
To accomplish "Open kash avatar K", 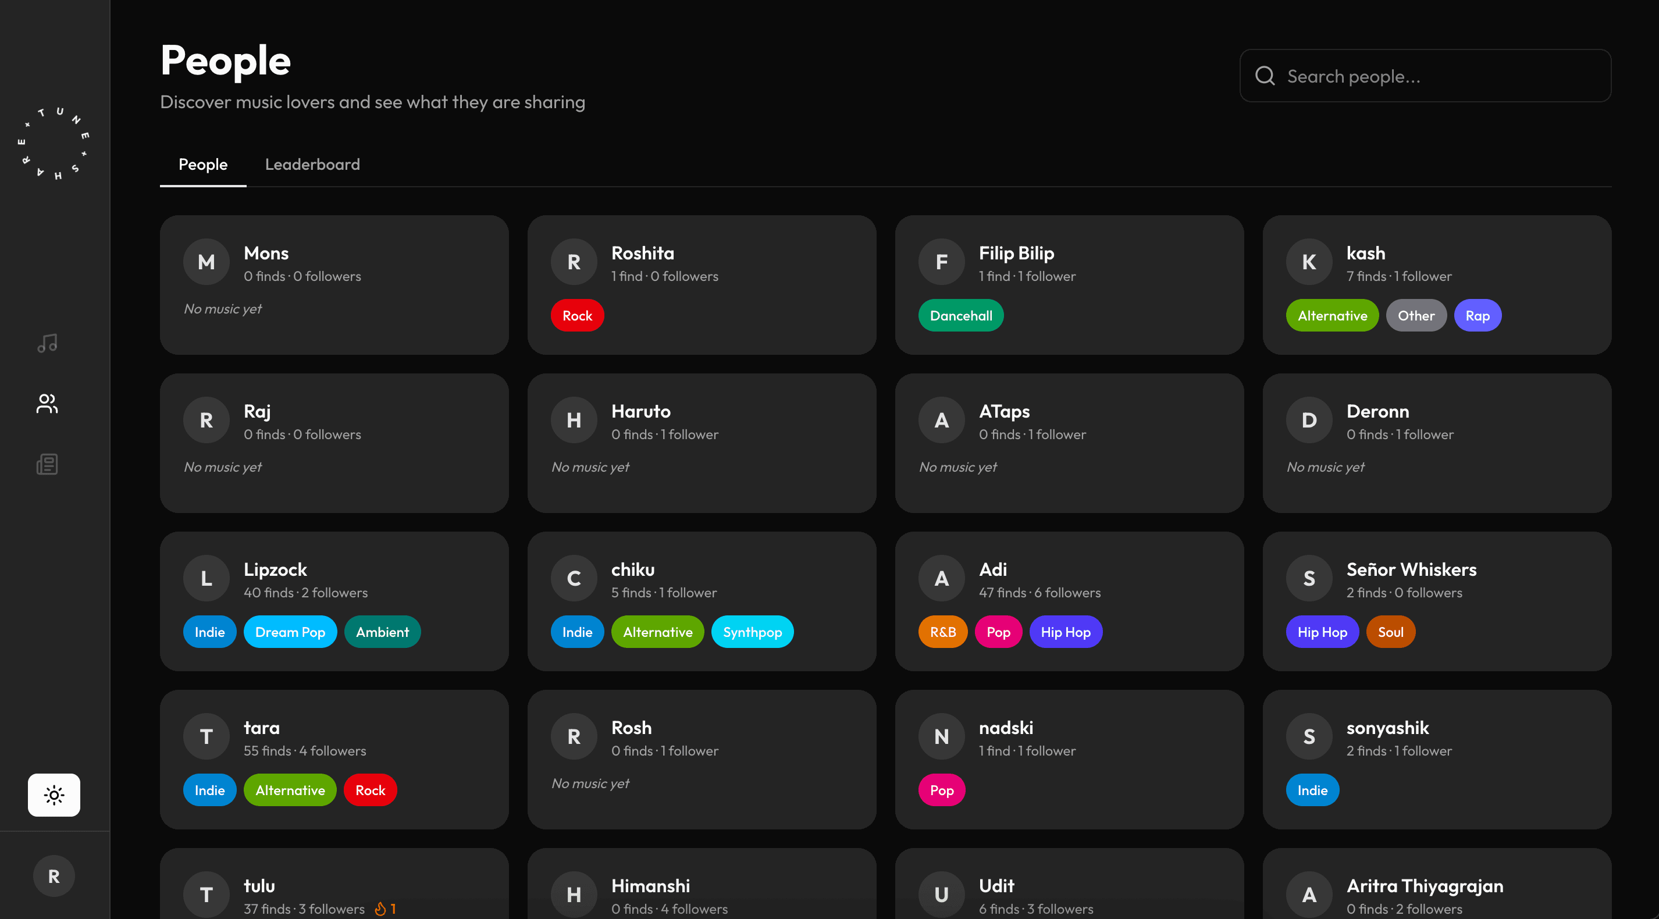I will pyautogui.click(x=1309, y=262).
